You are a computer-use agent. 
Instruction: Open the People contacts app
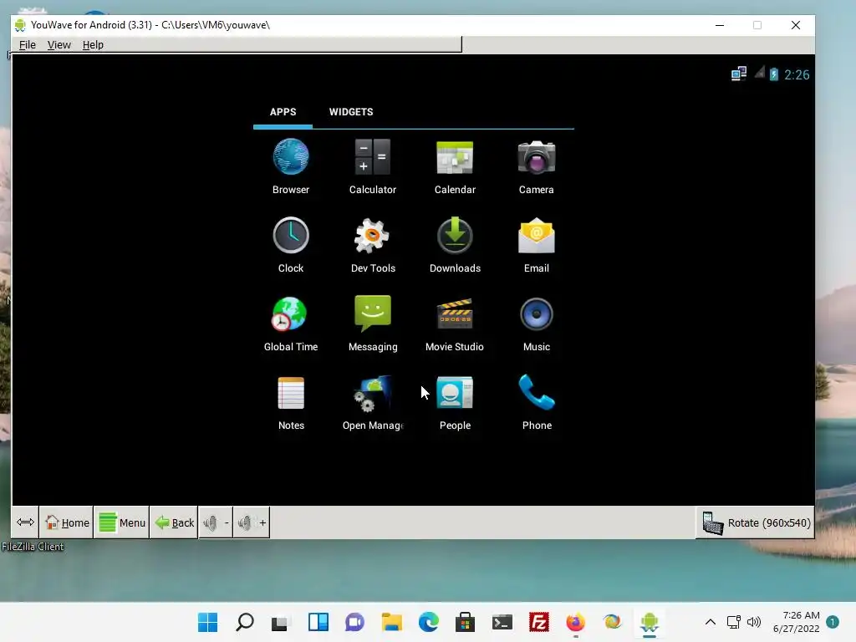(x=455, y=402)
